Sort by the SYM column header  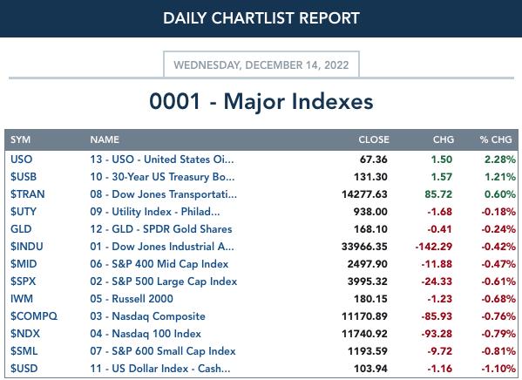(x=20, y=139)
